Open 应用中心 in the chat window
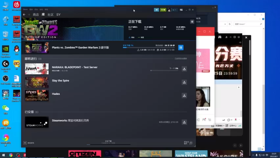The width and height of the screenshot is (280, 158). coord(233,126)
